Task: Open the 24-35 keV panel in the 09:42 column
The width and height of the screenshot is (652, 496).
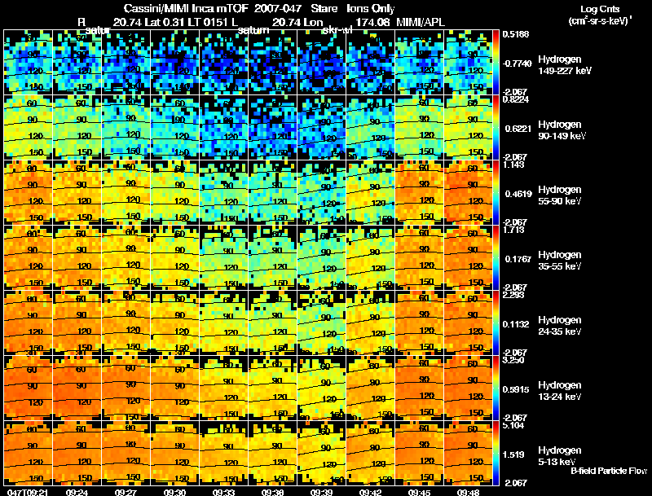Action: pyautogui.click(x=370, y=323)
